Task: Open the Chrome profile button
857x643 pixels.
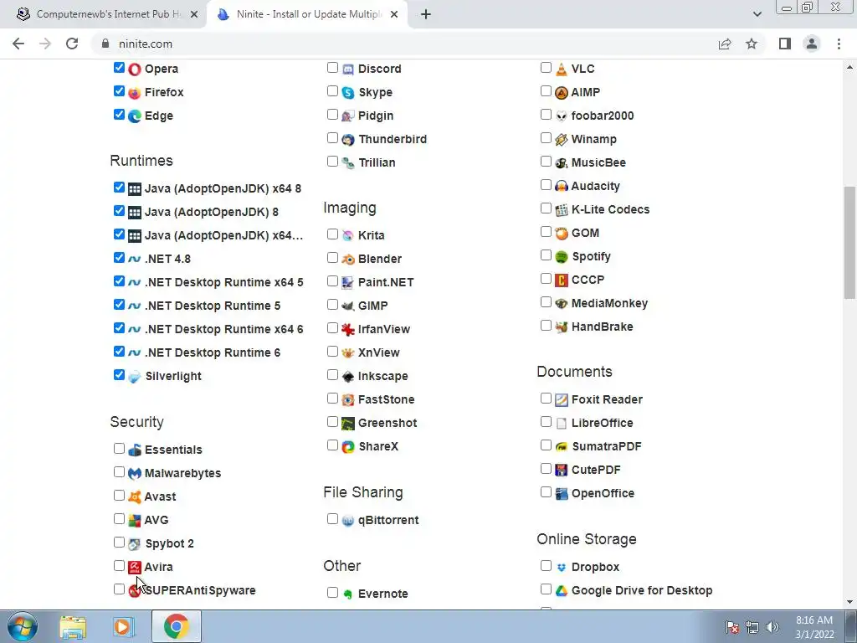Action: click(812, 44)
